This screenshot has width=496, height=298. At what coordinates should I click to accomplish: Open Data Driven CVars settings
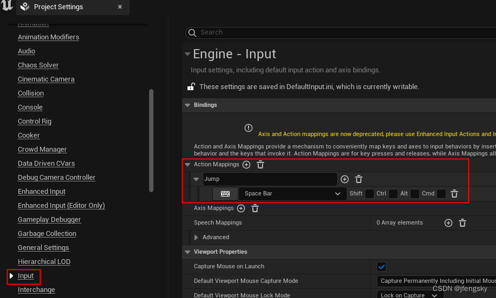[46, 164]
